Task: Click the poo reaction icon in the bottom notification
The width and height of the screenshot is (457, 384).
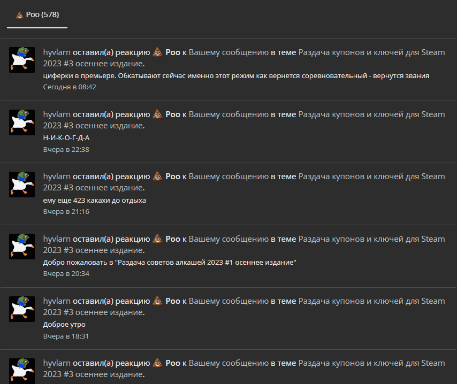Action: pyautogui.click(x=158, y=363)
